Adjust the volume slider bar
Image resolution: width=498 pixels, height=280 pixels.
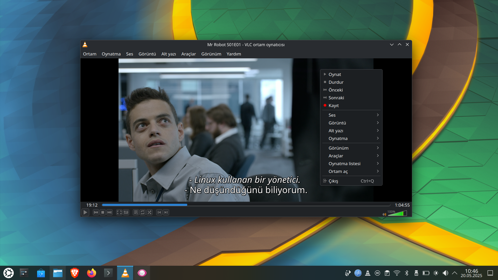(x=397, y=213)
